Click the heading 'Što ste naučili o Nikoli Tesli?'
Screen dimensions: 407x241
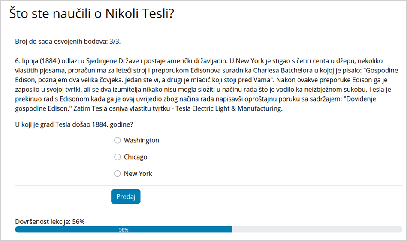[91, 14]
